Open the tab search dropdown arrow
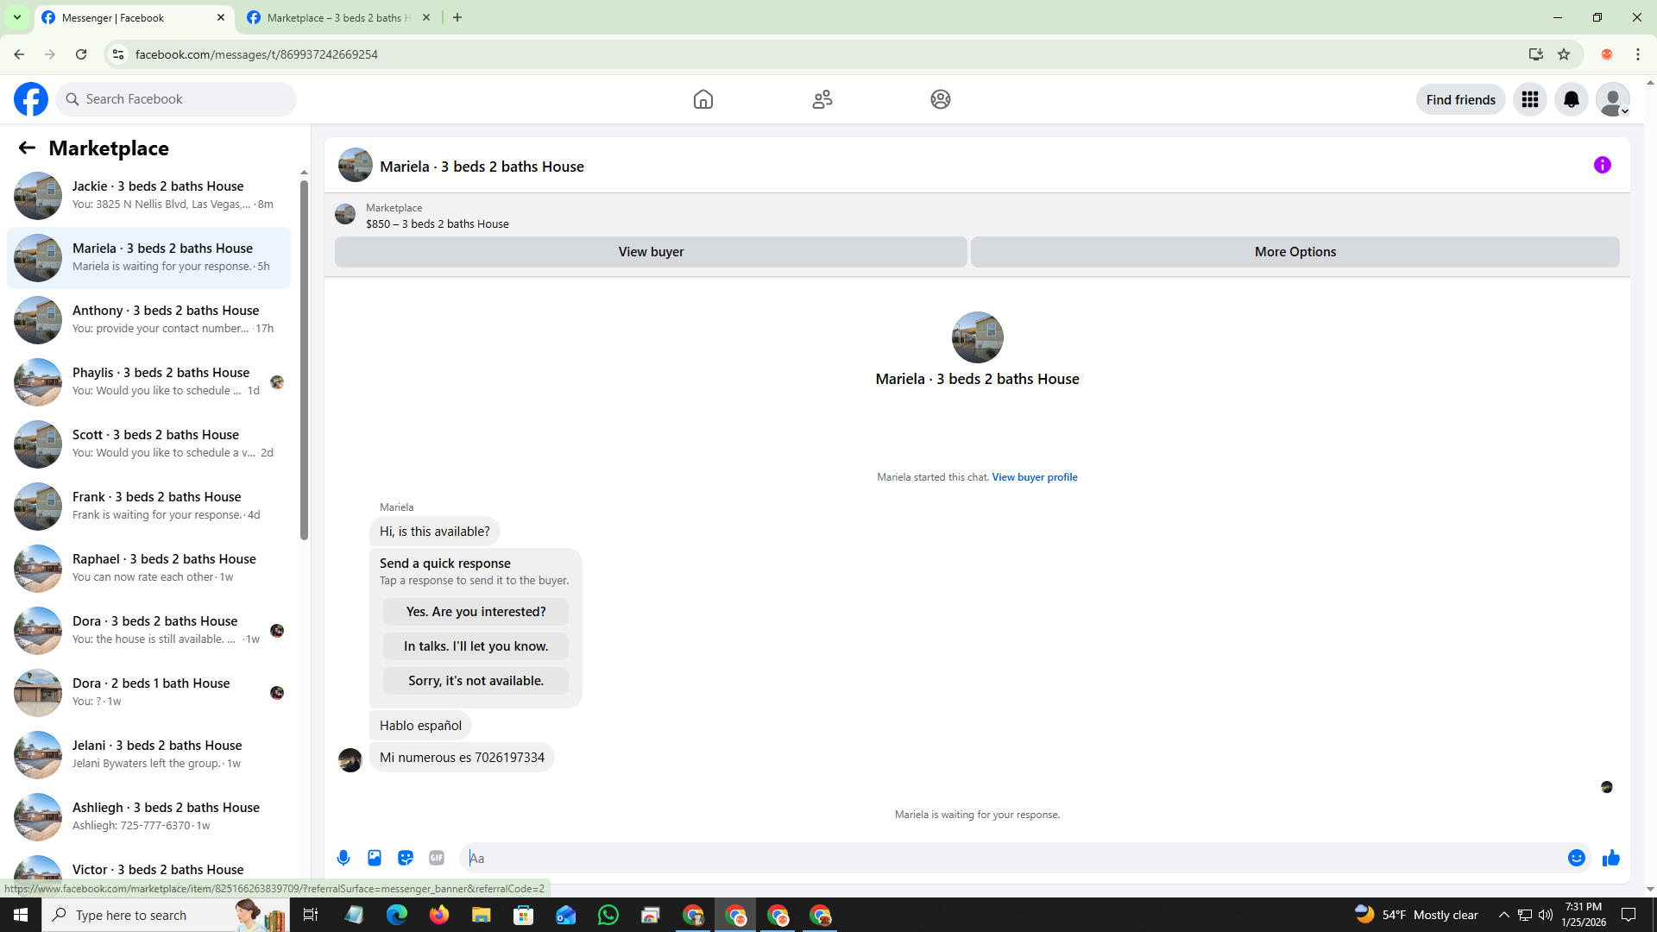1657x932 pixels. [16, 17]
